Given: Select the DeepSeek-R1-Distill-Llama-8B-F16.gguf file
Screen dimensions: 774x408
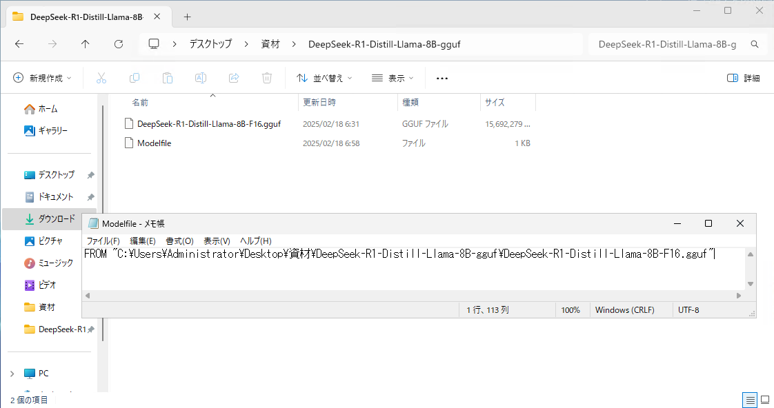Looking at the screenshot, I should tap(209, 124).
